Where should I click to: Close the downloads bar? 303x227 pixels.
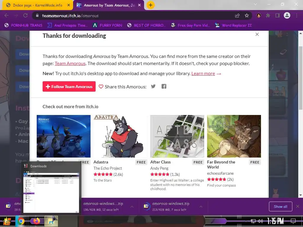[298, 206]
